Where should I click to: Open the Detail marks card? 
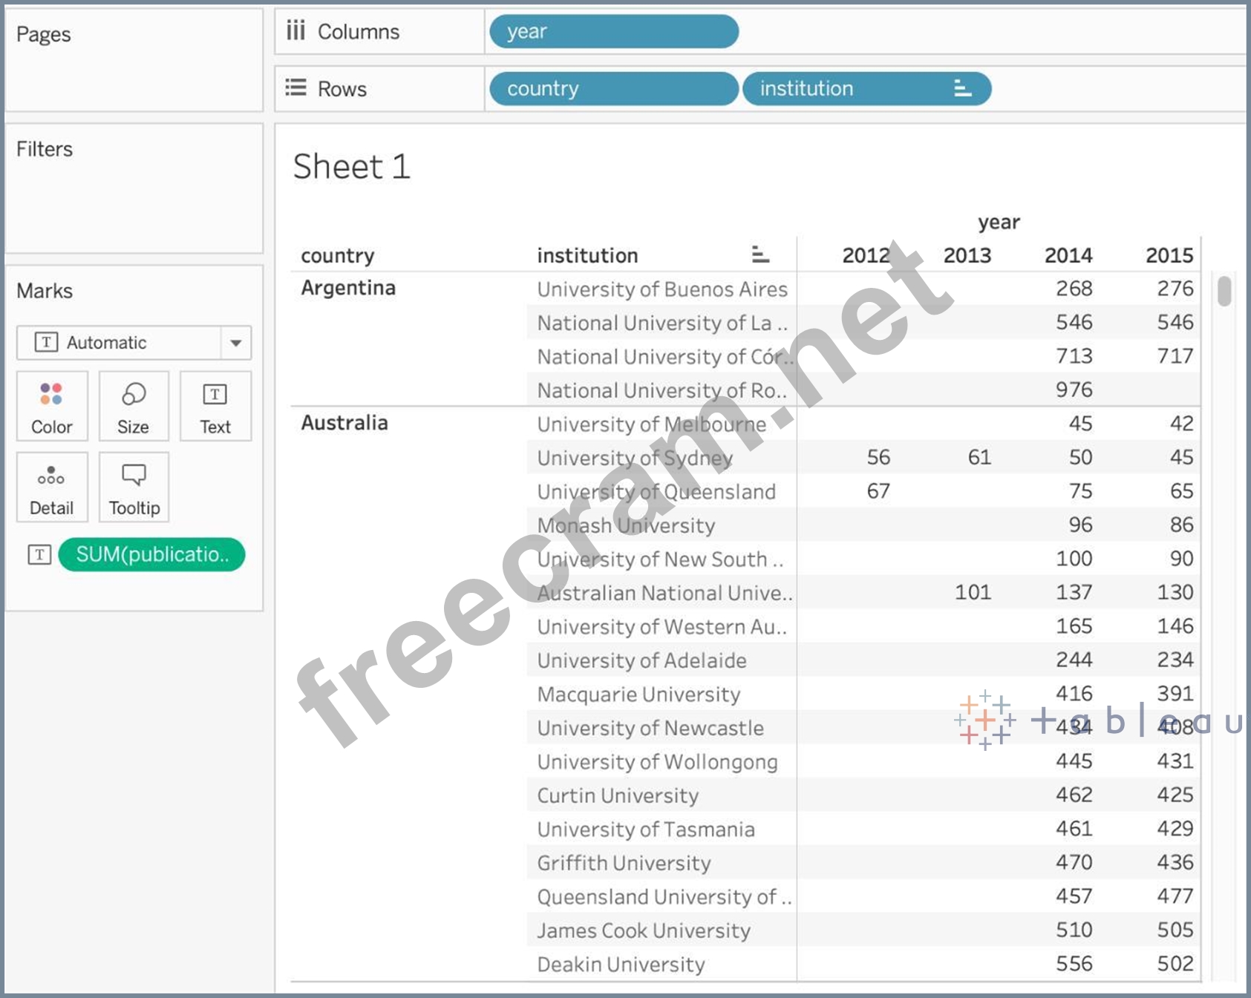[x=51, y=487]
